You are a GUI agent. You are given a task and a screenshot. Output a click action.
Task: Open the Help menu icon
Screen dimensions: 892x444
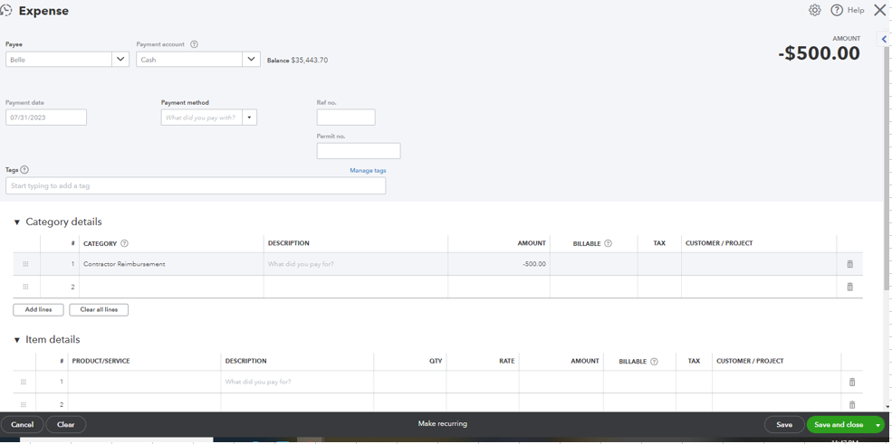click(x=836, y=10)
